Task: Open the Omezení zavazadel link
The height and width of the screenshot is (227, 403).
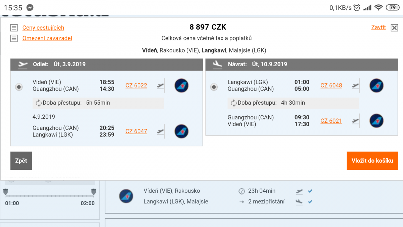Action: [47, 38]
